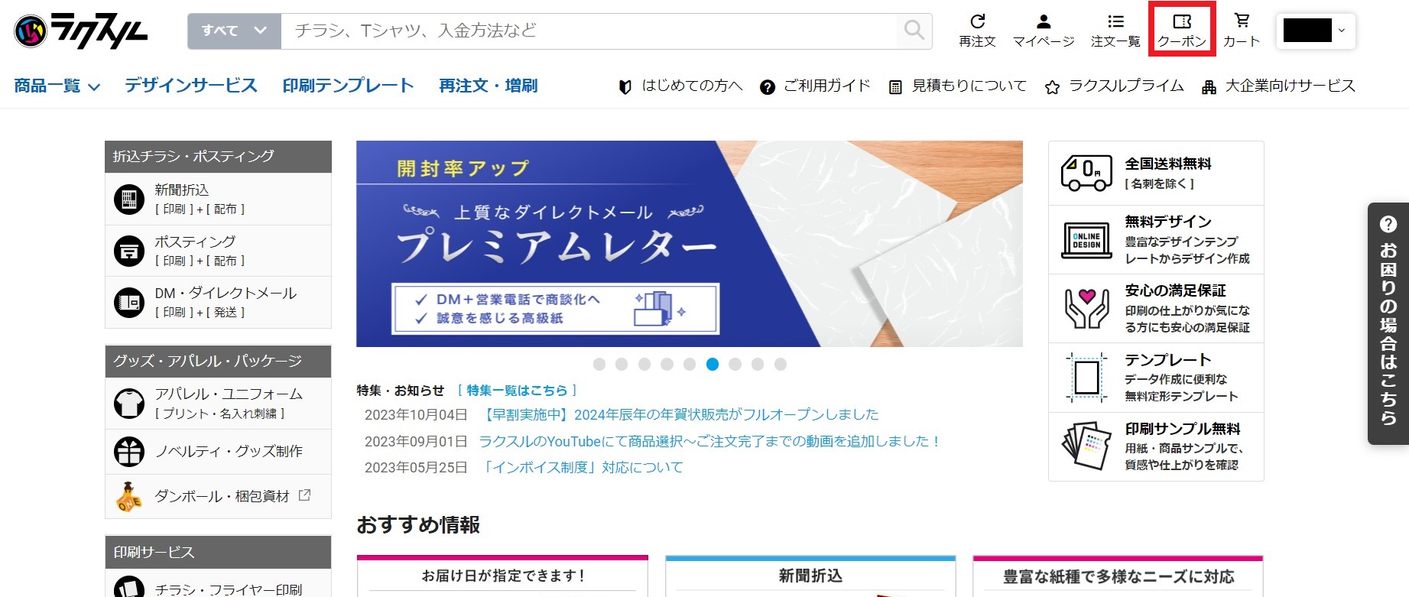Open 見積もりについて link
The width and height of the screenshot is (1409, 597).
click(969, 86)
